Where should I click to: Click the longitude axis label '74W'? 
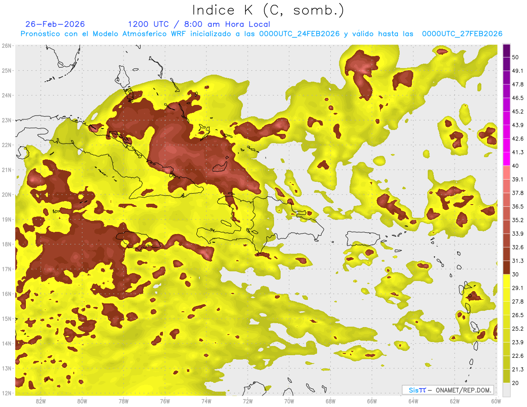tap(206, 401)
